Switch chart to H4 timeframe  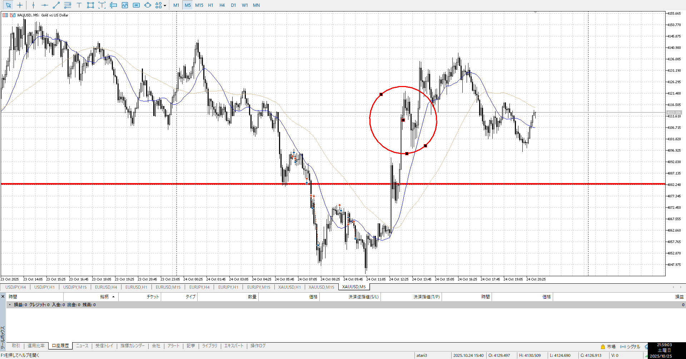click(x=222, y=5)
